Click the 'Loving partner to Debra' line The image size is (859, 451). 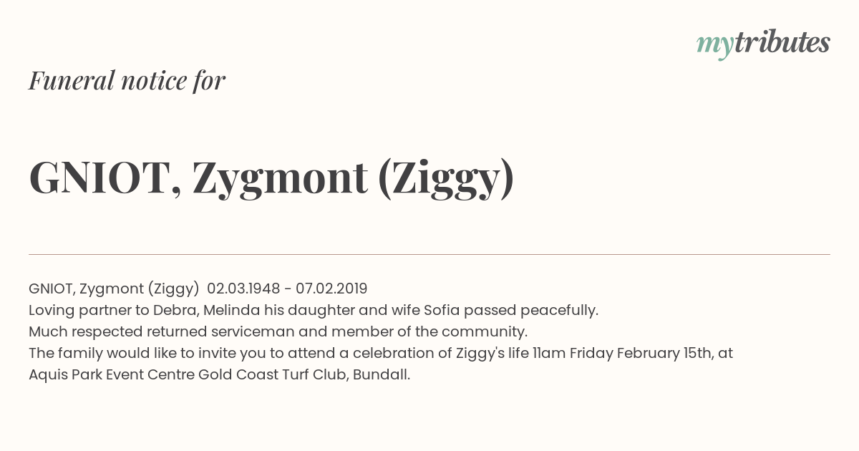[x=314, y=310]
